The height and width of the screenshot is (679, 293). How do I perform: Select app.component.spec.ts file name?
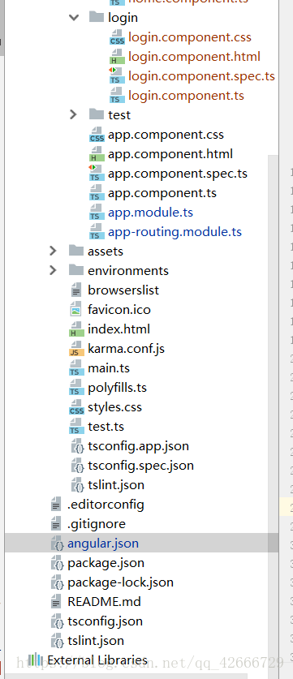pyautogui.click(x=178, y=174)
